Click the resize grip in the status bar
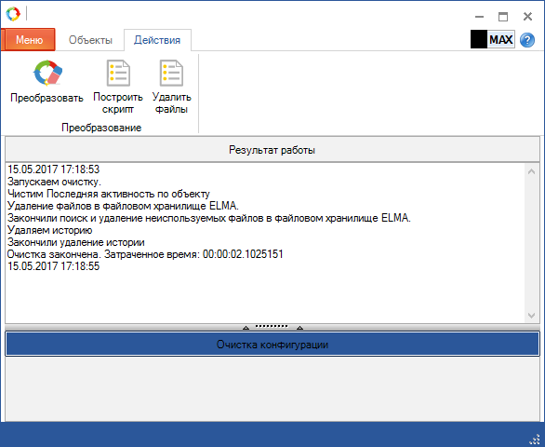The image size is (545, 447). click(x=535, y=440)
